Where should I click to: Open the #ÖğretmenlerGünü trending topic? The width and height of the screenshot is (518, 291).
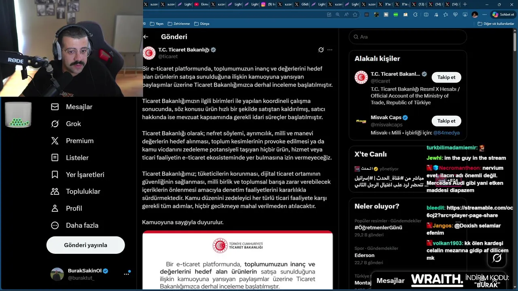(378, 228)
